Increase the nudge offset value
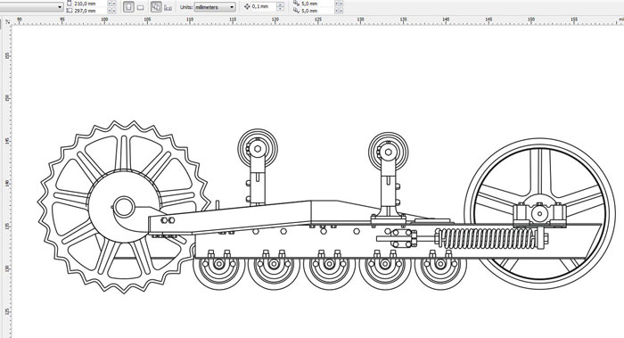 [281, 4]
